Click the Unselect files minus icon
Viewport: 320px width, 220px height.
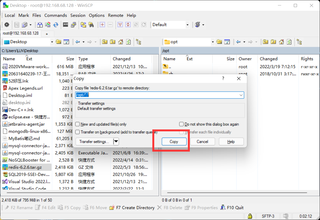[x=110, y=25]
